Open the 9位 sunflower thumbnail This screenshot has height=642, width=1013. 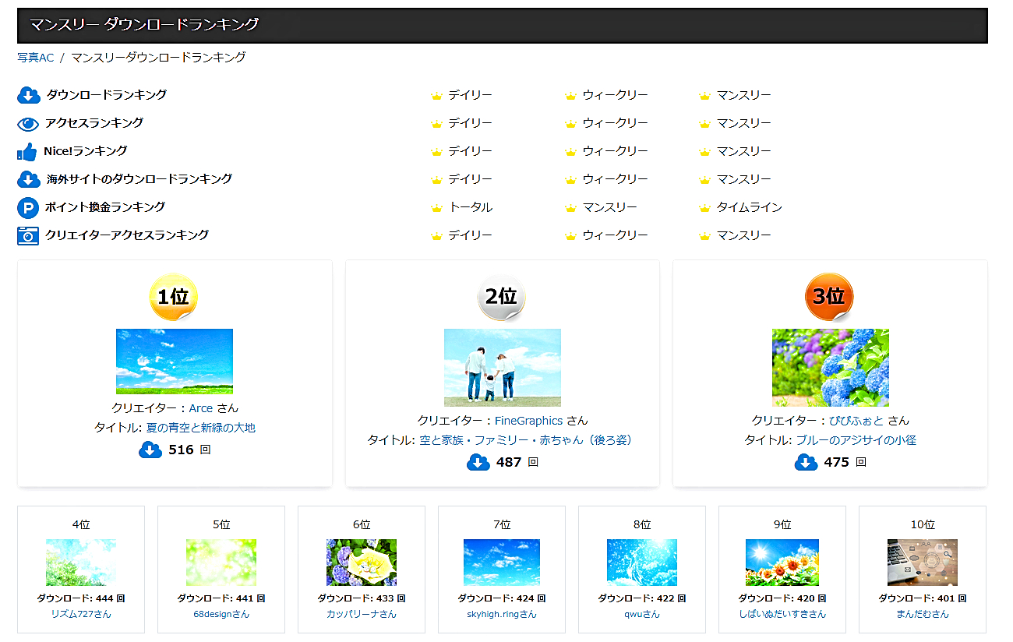click(782, 563)
